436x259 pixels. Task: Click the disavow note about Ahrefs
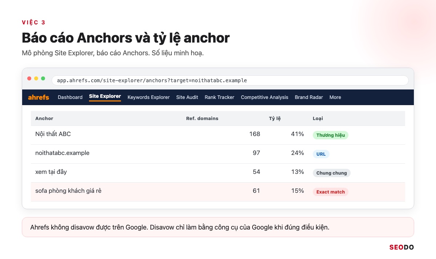(x=218, y=227)
